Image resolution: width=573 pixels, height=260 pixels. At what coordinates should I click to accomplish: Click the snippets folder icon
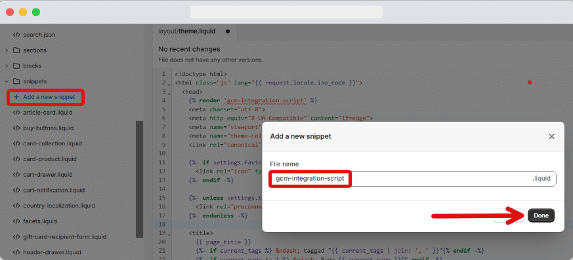(x=16, y=81)
